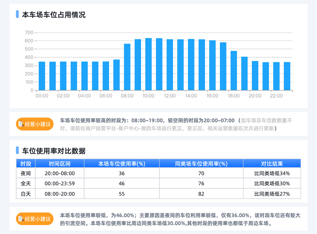
Task: Toggle the 白天 row selection
Action: click(x=26, y=194)
